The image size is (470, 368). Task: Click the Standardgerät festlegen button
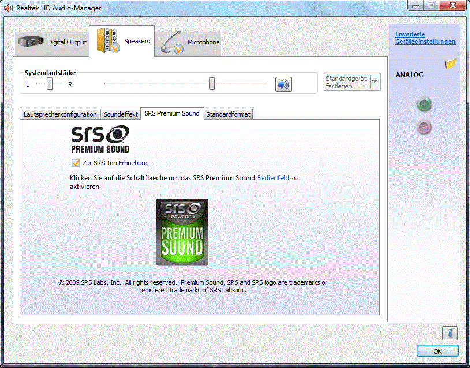coord(352,81)
